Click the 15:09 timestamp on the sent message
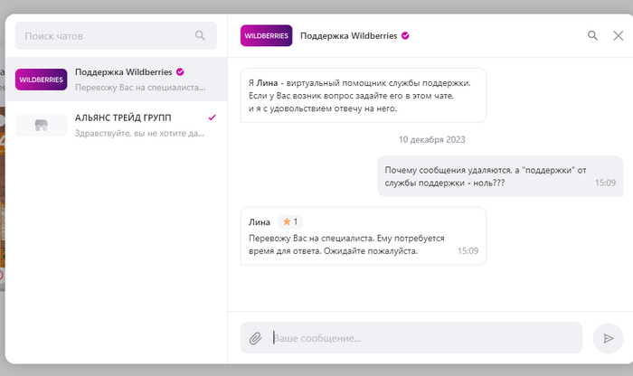The height and width of the screenshot is (376, 633). [605, 183]
